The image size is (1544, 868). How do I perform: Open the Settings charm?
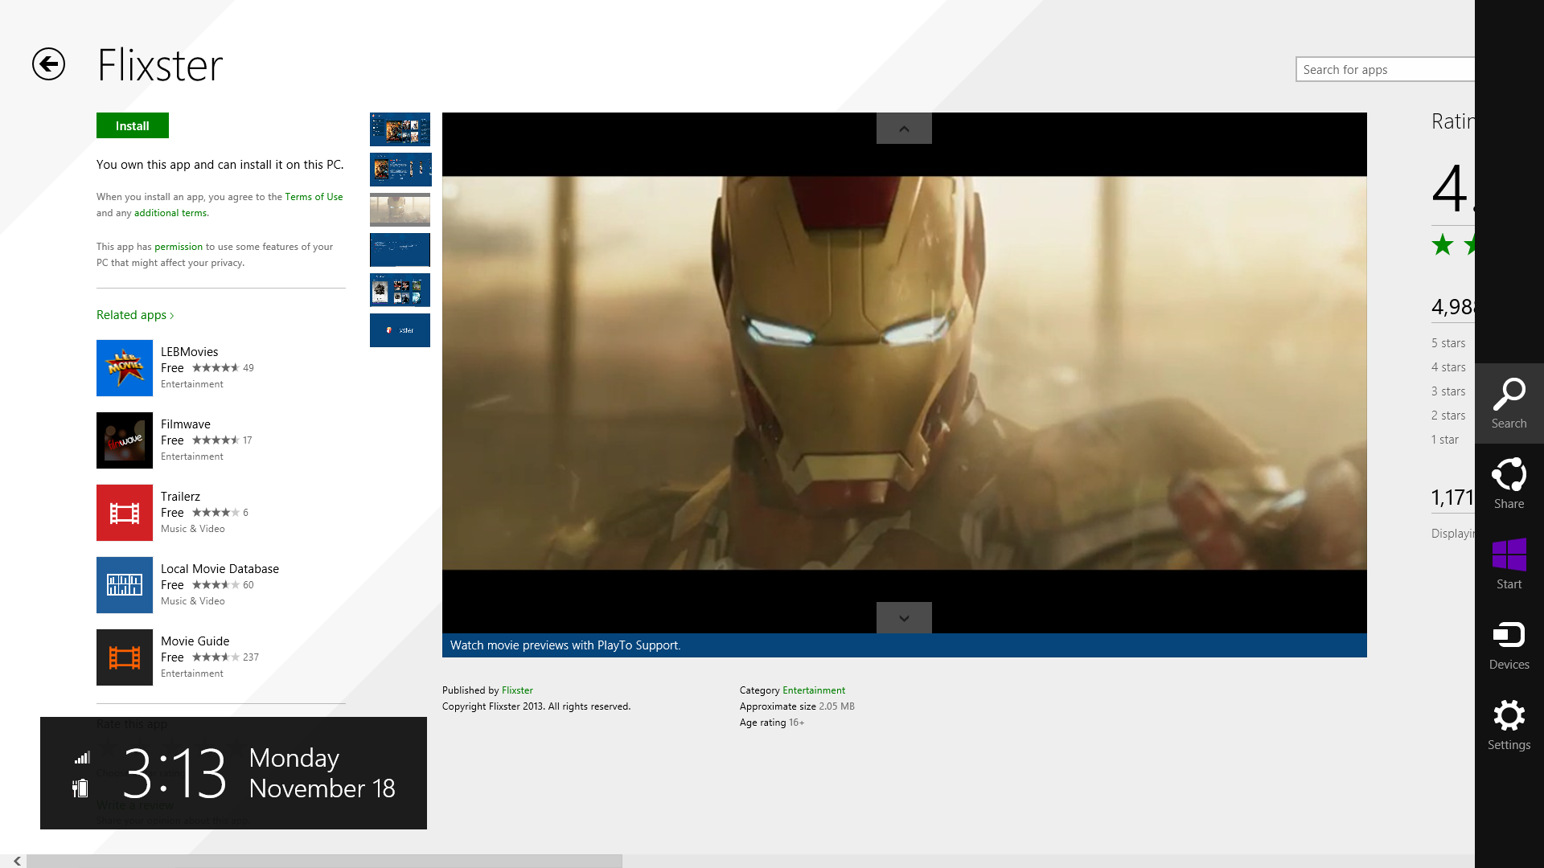(1509, 724)
